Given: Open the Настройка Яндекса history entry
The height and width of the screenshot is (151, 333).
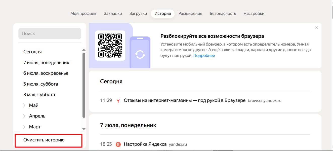Looking at the screenshot, I should tap(145, 144).
